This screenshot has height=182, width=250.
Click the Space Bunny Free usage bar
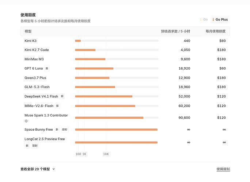(x=116, y=130)
